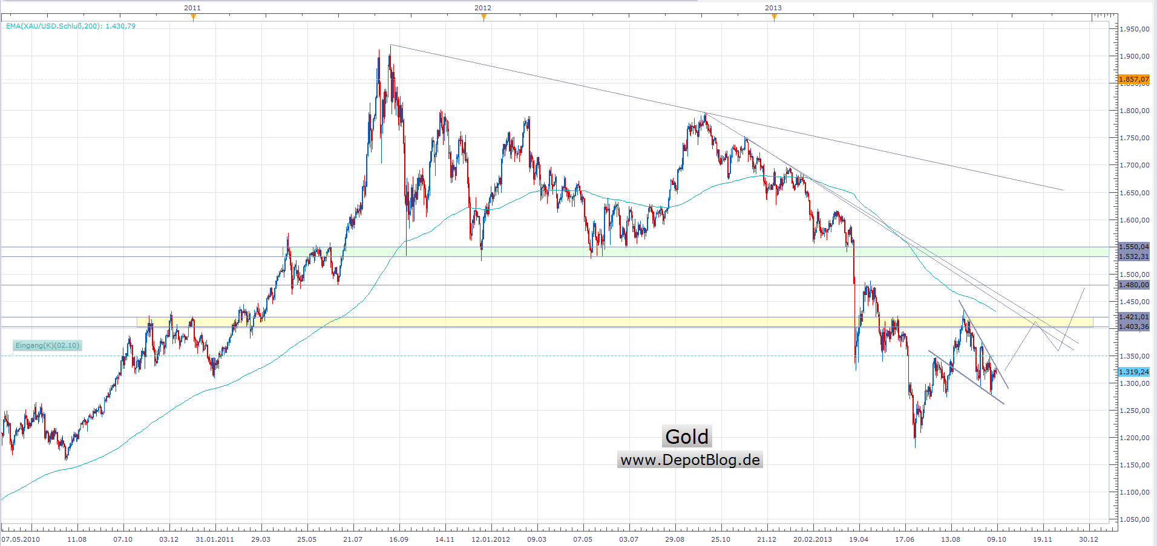The width and height of the screenshot is (1157, 546).
Task: Click the 1.550,04 horizontal line price label
Action: click(1133, 247)
